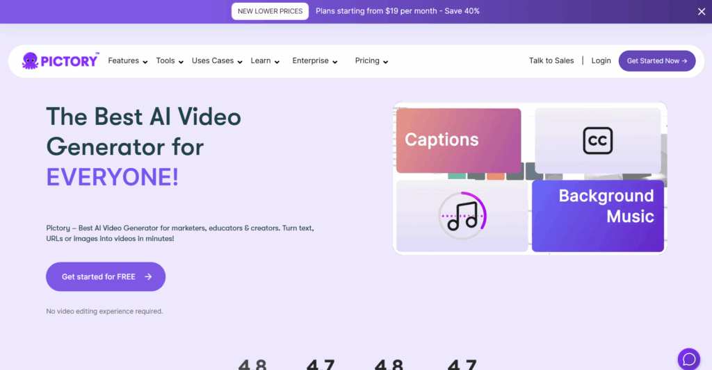
Task: Expand the Features dropdown chevron
Action: pyautogui.click(x=145, y=62)
